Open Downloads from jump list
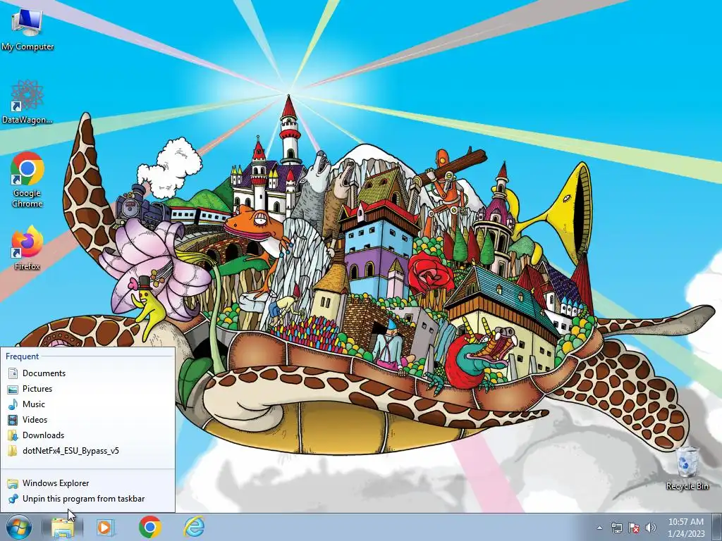The height and width of the screenshot is (541, 722). (87, 435)
